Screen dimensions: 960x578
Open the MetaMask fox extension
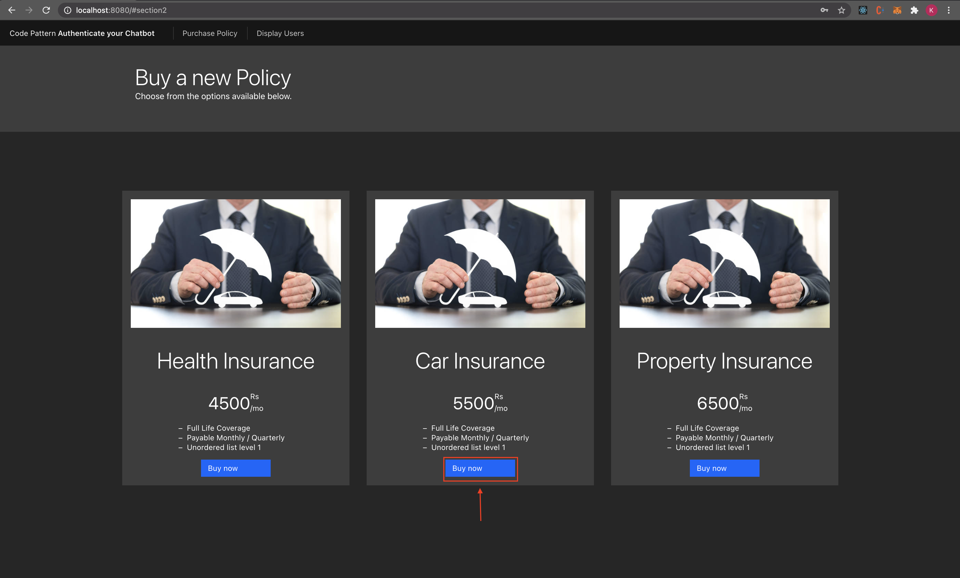[897, 10]
